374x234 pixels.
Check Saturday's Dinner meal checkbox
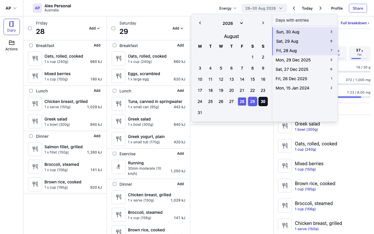(x=115, y=184)
